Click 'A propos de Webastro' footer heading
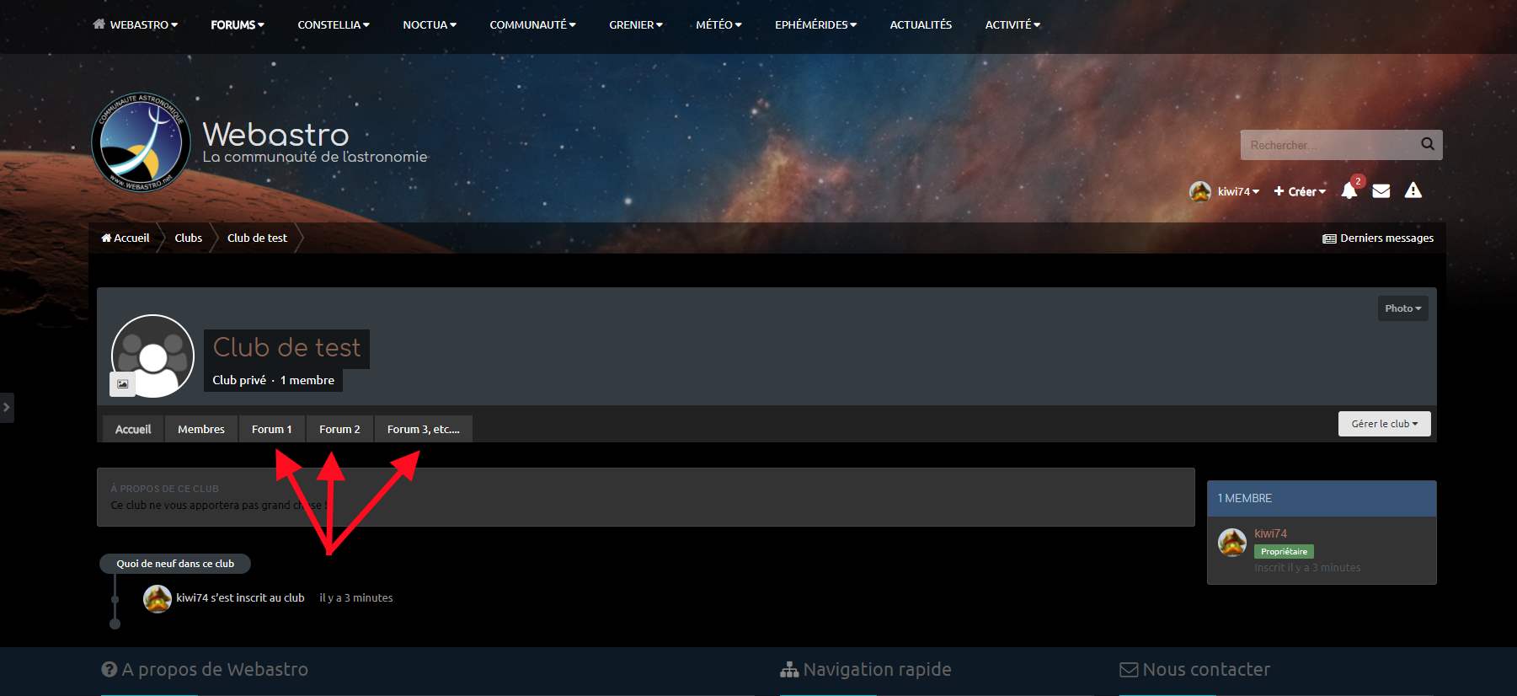This screenshot has height=696, width=1517. (205, 669)
